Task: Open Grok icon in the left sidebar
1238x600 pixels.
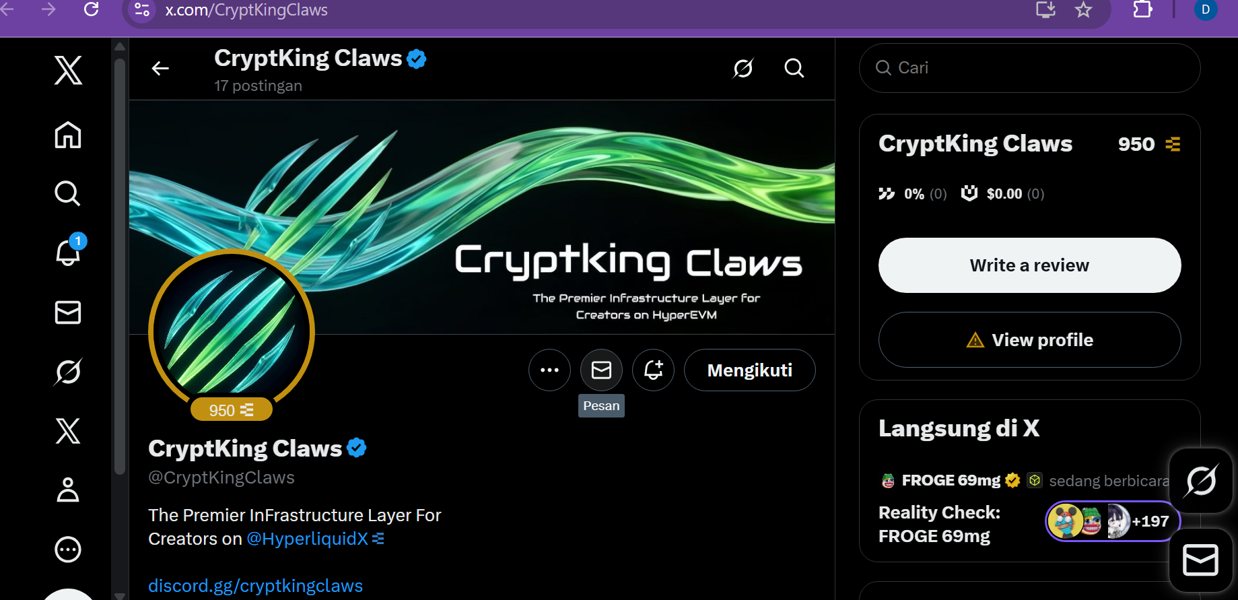Action: 68,371
